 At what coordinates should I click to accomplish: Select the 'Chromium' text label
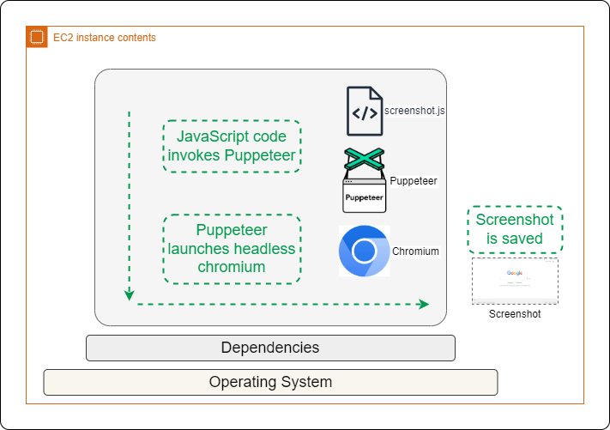(x=415, y=251)
